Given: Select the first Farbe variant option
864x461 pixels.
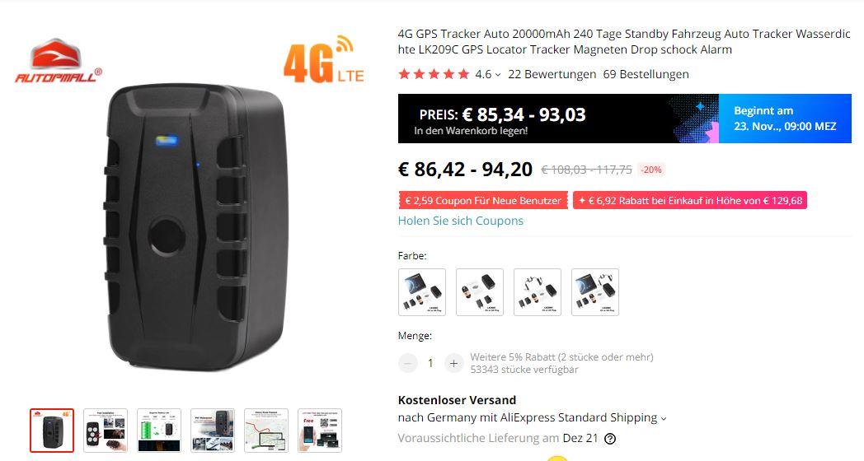Looking at the screenshot, I should tap(422, 292).
